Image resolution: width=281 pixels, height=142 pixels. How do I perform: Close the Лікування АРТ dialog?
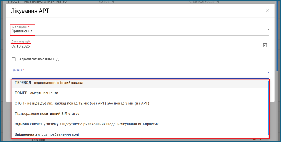coord(267,11)
